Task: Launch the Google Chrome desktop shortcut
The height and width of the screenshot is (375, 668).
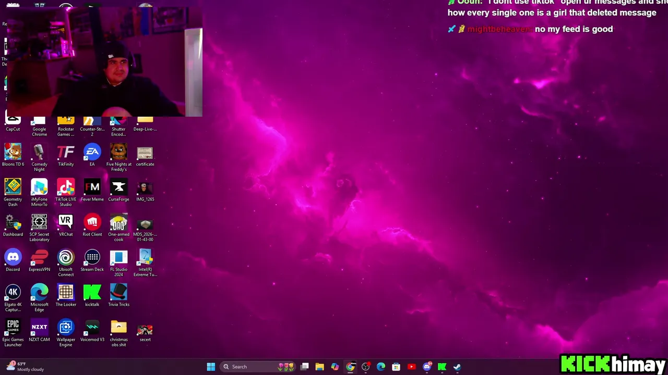Action: pyautogui.click(x=39, y=127)
